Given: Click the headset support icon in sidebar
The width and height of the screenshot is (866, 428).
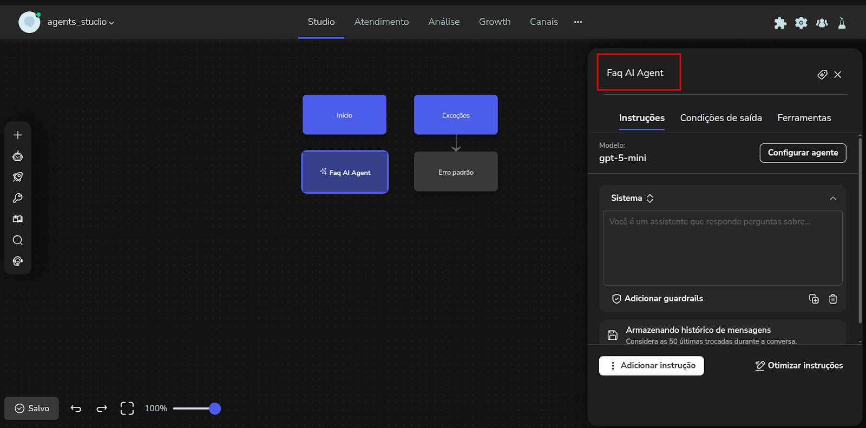Looking at the screenshot, I should 18,261.
